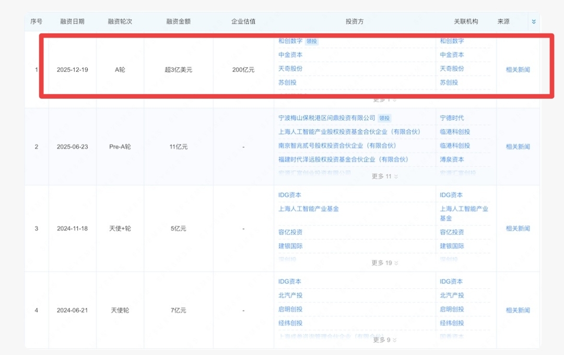564x355 pixels.
Task: Open 容亿投资 in 投资方 column
Action: click(x=290, y=232)
